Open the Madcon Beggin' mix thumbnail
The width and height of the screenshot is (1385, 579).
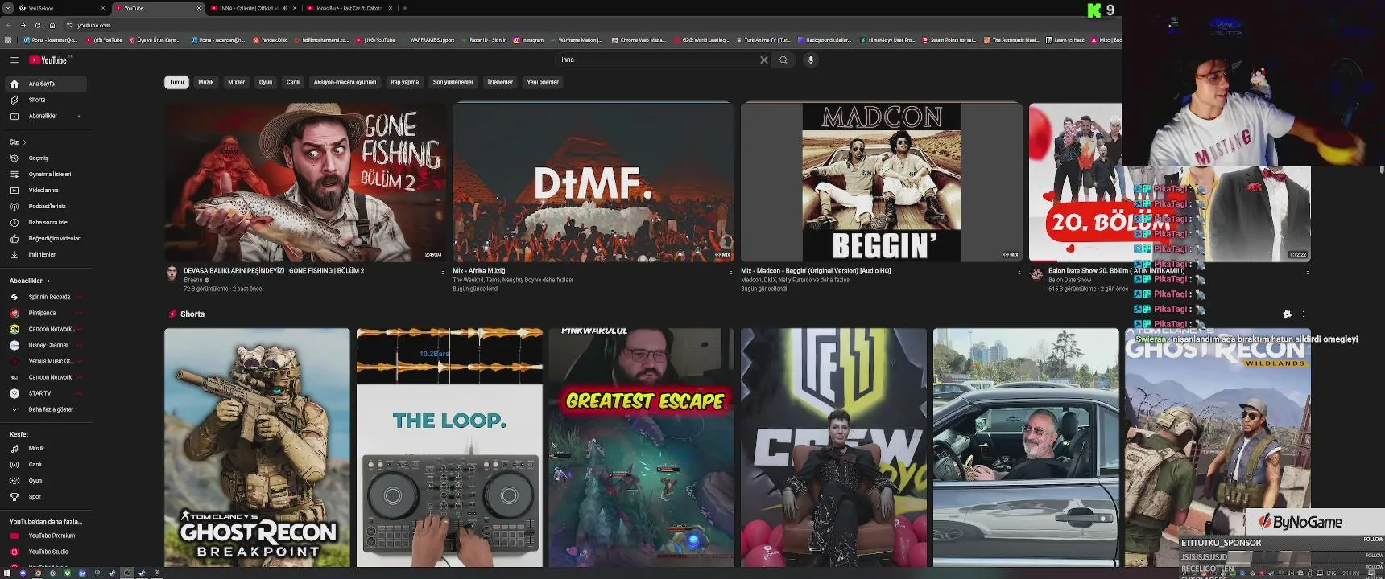coord(882,182)
